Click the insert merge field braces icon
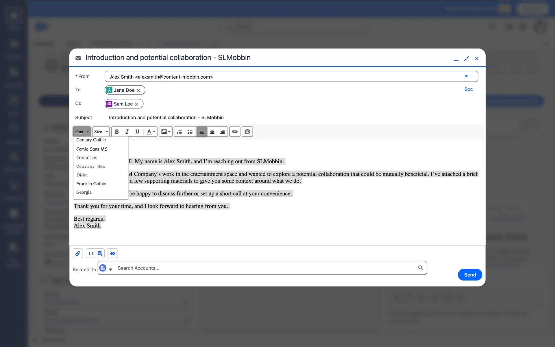555x347 pixels. pyautogui.click(x=91, y=254)
